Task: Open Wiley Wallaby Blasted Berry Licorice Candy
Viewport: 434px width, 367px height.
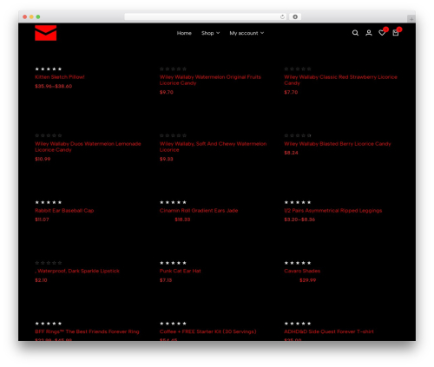Action: pyautogui.click(x=338, y=144)
